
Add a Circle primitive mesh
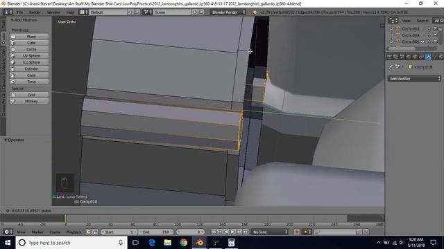29,49
